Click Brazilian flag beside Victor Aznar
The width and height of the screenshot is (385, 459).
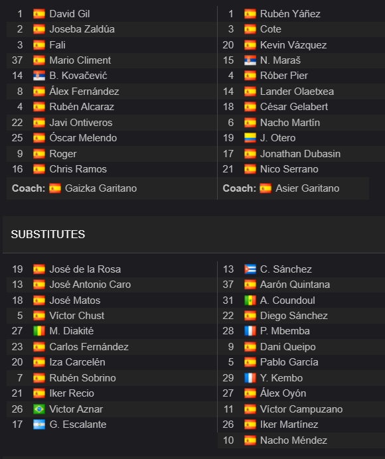39,409
